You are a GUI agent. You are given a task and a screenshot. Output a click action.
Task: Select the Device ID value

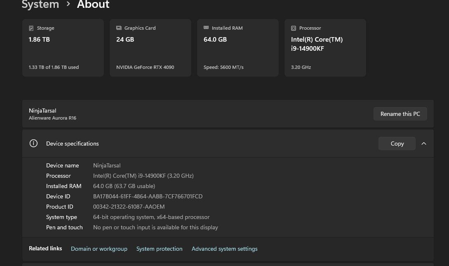[x=148, y=196]
